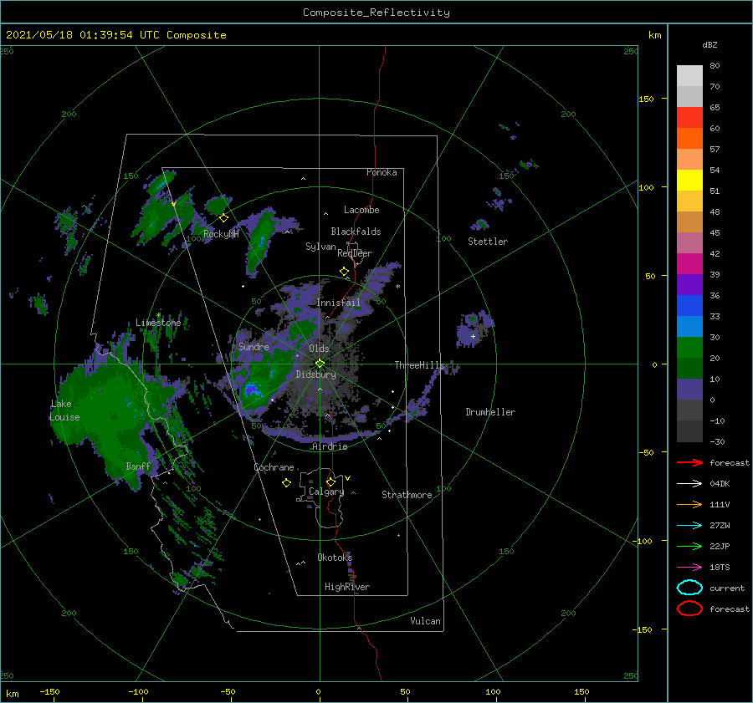The width and height of the screenshot is (753, 703).
Task: Click the Ponoka town label
Action: [382, 172]
